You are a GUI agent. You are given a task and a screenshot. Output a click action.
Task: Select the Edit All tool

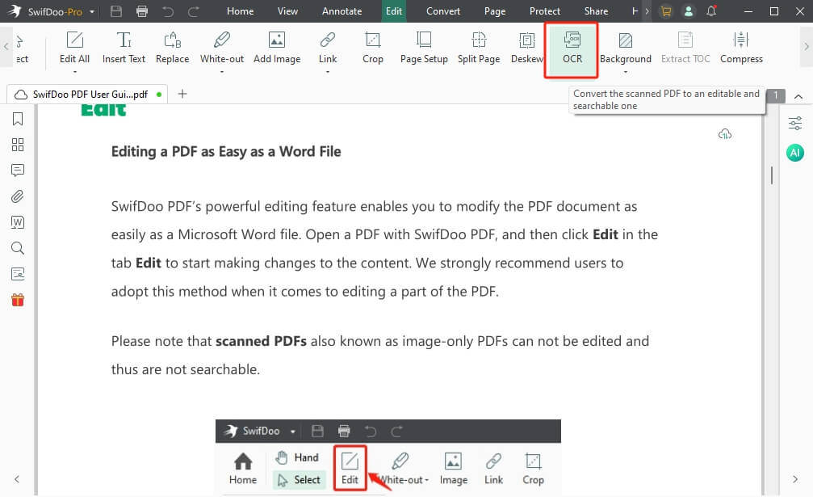pos(74,47)
